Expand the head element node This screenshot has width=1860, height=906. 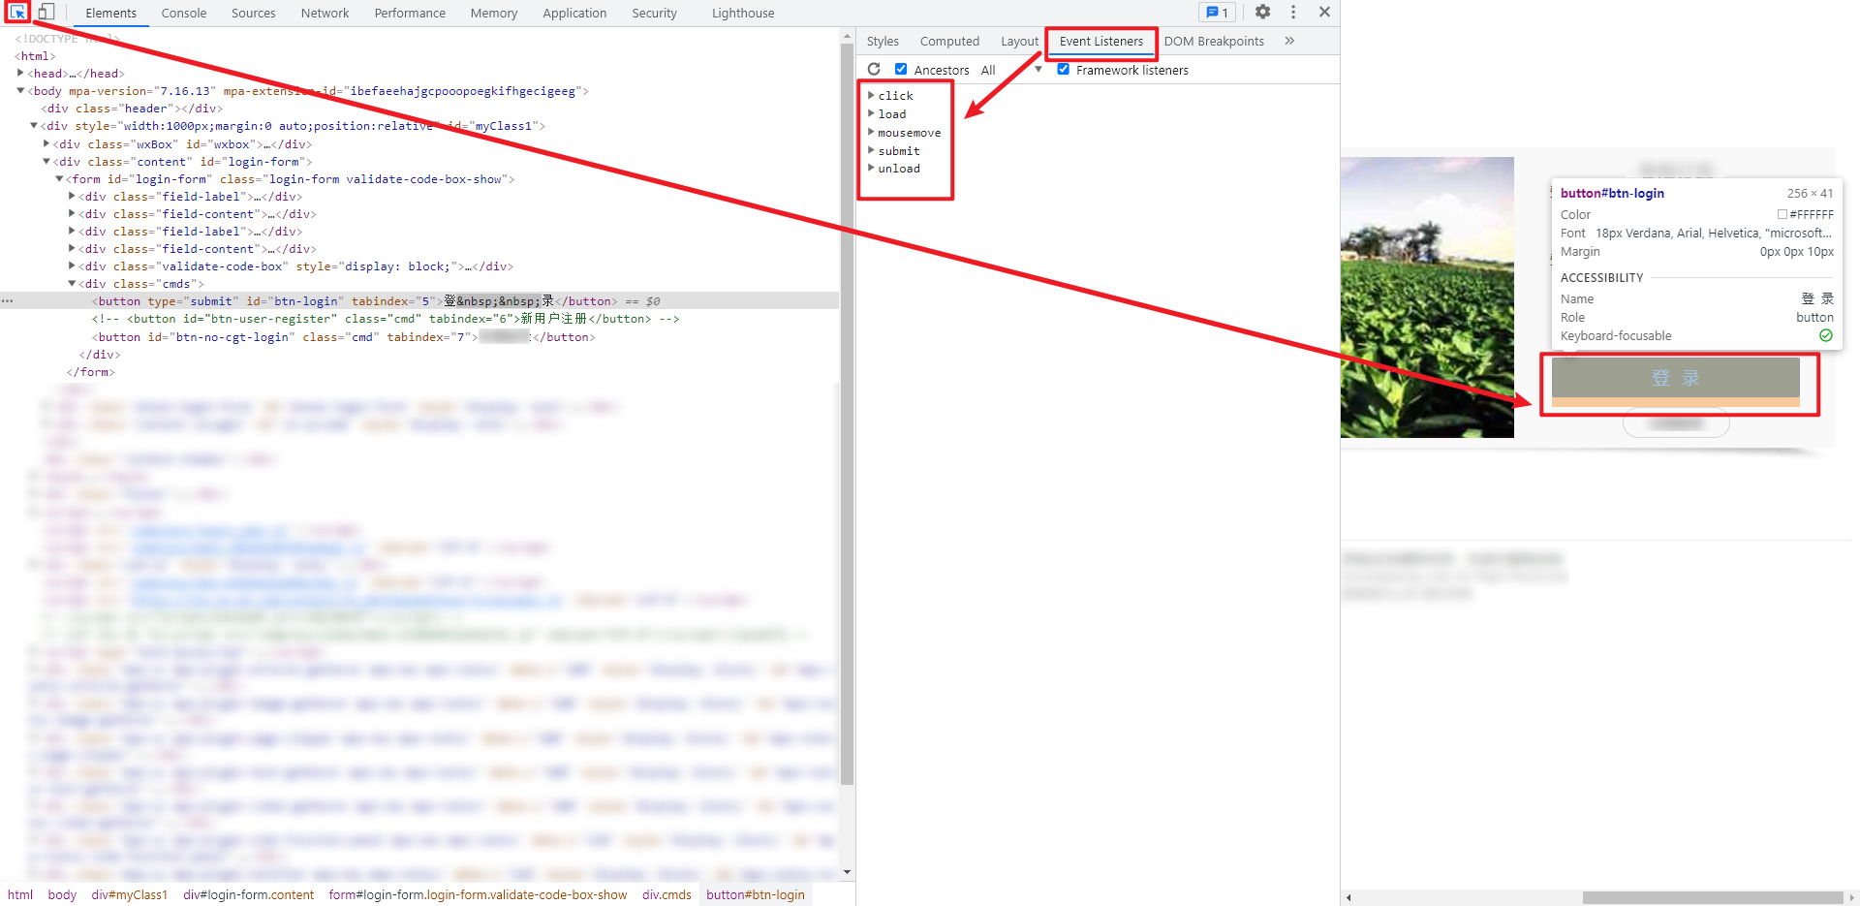[20, 74]
